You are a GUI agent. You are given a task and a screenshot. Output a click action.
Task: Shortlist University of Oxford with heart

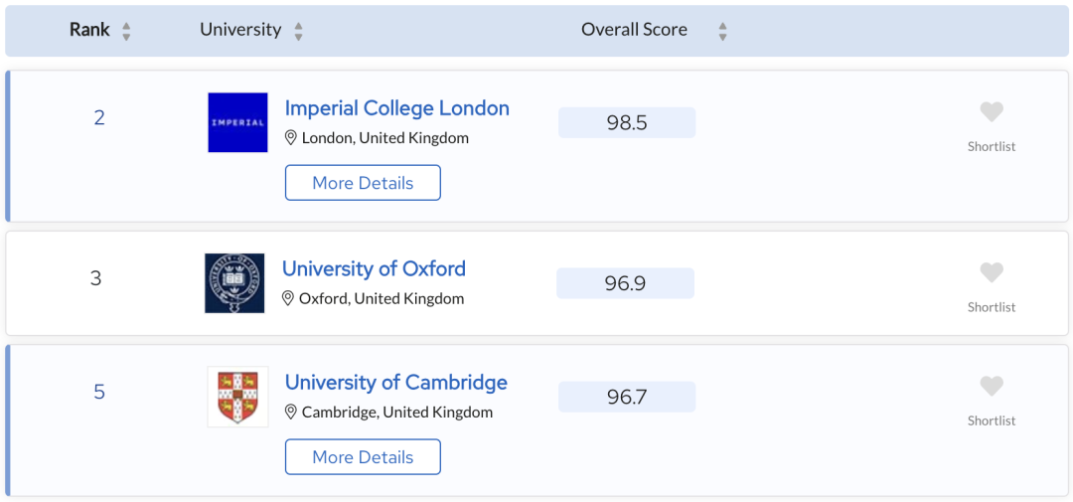(991, 273)
